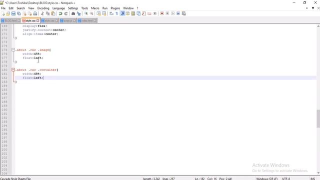Screen dimensions: 320x180
Task: Save the current recorded macro icon
Action: coord(184,13)
